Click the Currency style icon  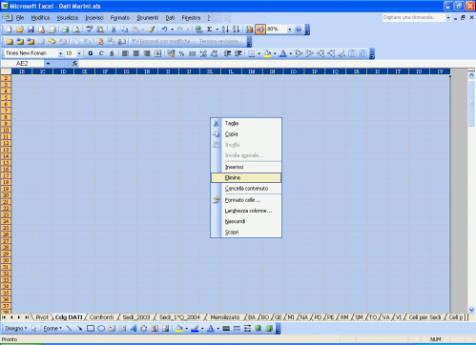[171, 53]
